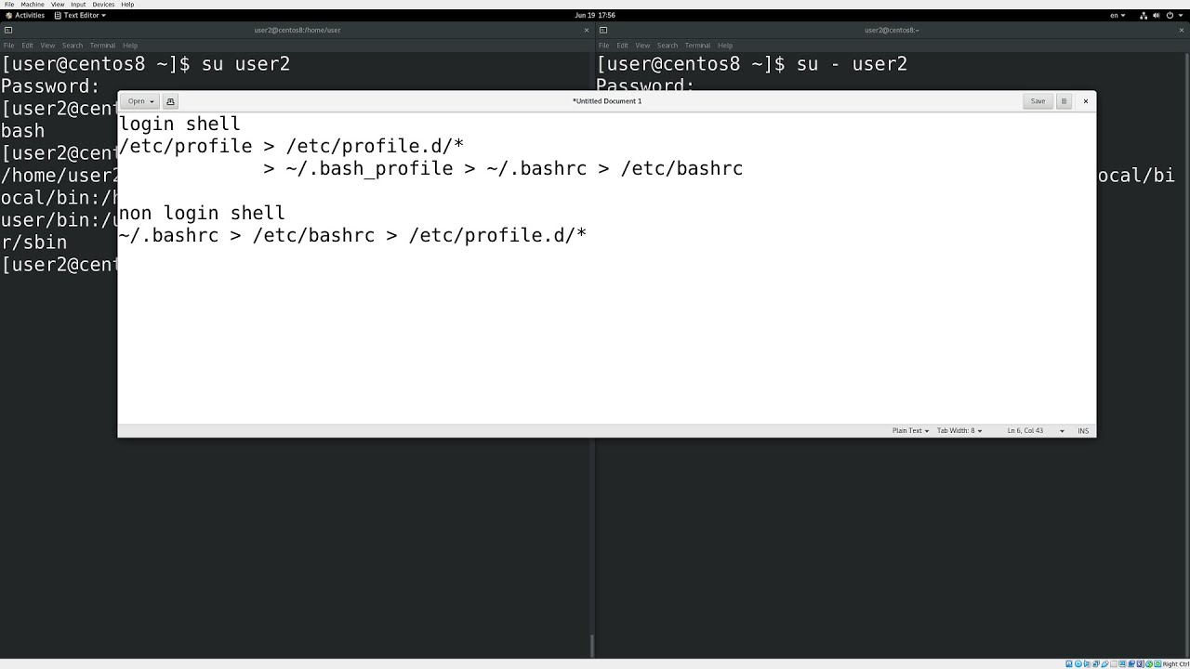The height and width of the screenshot is (669, 1190).
Task: Click 'su - user2' command in right terminal
Action: coord(852,64)
